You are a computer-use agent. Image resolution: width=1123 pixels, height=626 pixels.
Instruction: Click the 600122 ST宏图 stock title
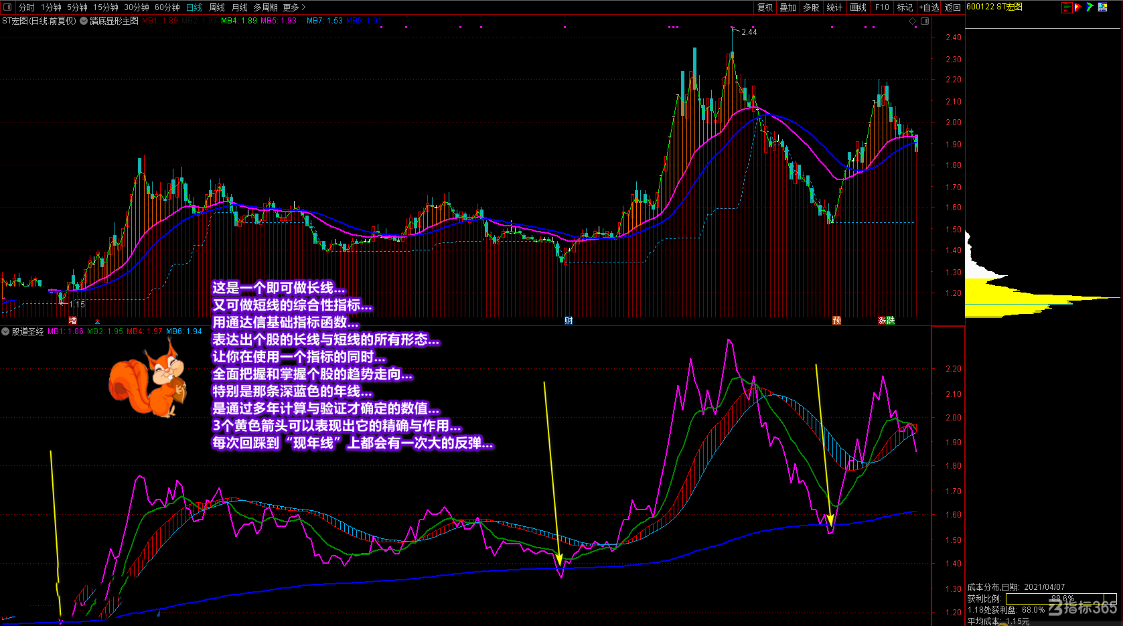tap(994, 7)
